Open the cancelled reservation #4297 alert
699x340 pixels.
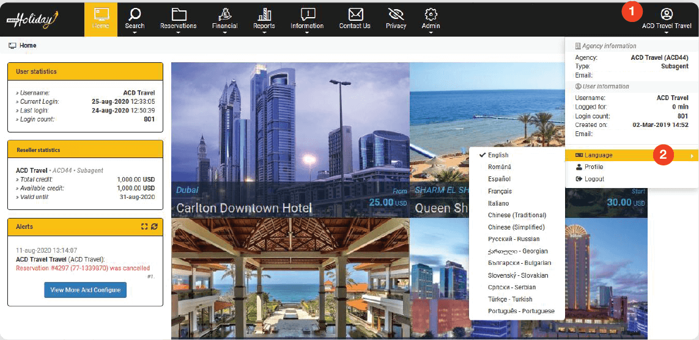[83, 268]
